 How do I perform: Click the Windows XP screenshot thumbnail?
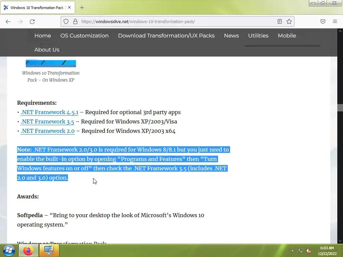point(51,63)
